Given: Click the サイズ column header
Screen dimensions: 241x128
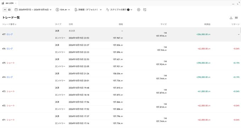Looking at the screenshot, I should pos(163,24).
